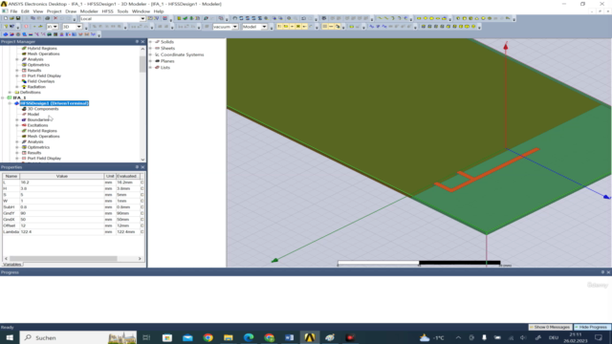Toggle the grid display icon
Viewport: 612px width, 344px height.
click(325, 27)
